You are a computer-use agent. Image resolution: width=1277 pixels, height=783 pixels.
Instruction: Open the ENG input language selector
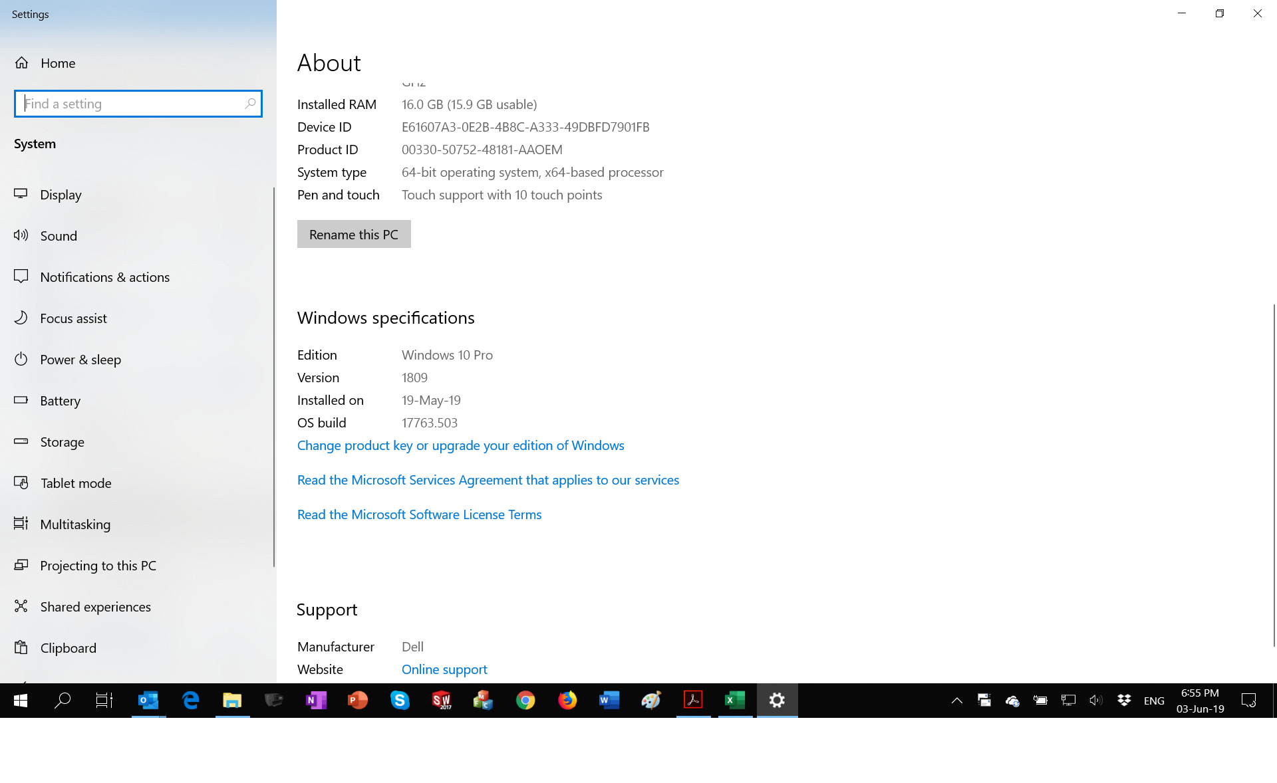tap(1154, 701)
